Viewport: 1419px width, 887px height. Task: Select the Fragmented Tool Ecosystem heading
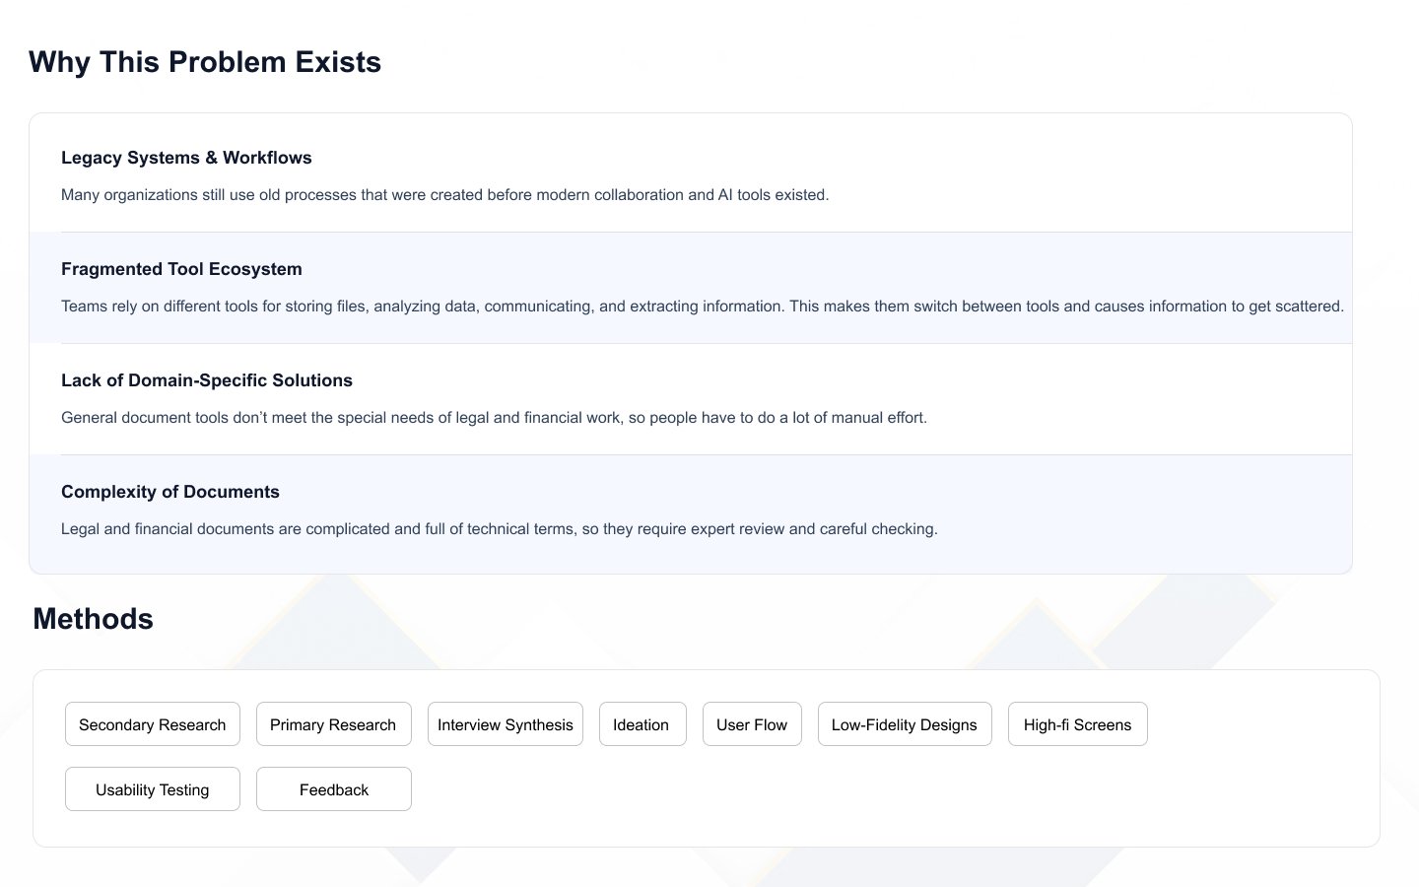181,269
